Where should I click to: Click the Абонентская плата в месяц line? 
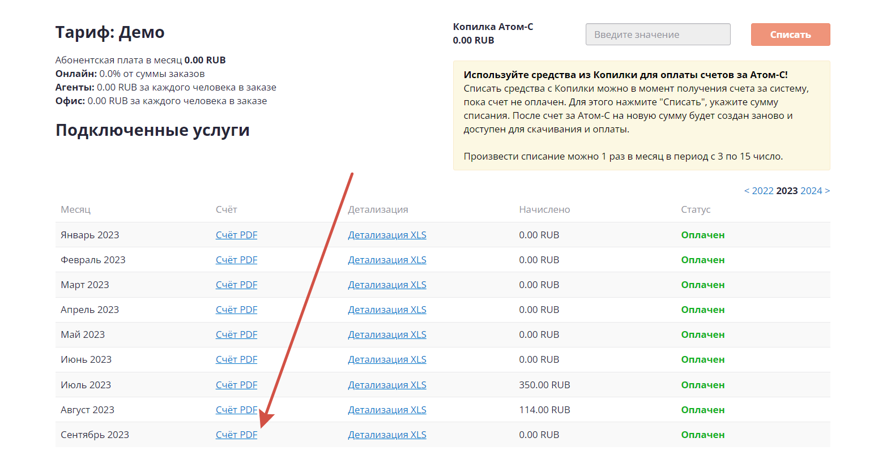140,60
